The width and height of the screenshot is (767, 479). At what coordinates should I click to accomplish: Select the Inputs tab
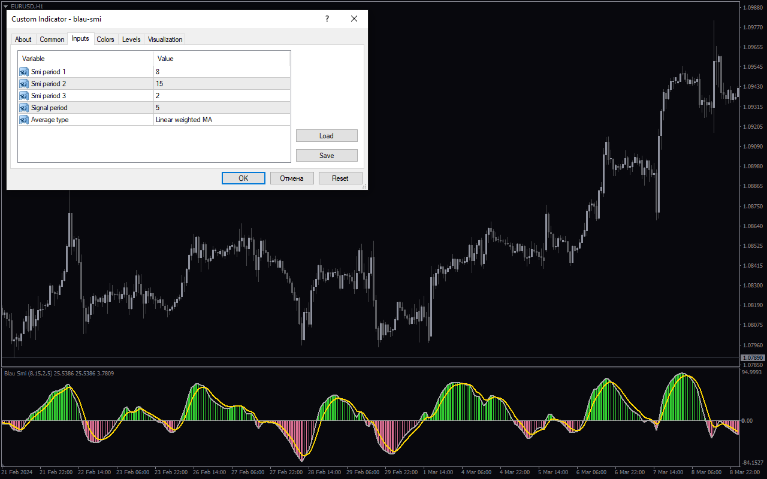80,38
